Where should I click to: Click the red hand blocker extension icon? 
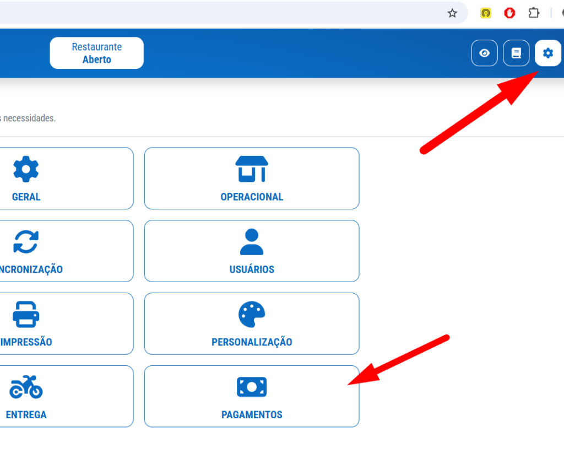pos(509,13)
